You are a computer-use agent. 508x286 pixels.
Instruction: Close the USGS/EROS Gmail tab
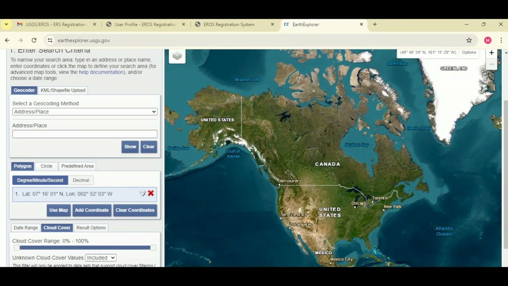94,24
